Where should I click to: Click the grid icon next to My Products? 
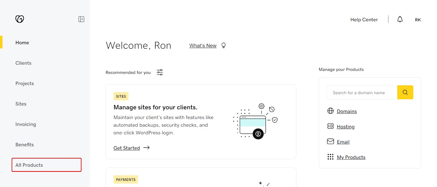(x=330, y=157)
